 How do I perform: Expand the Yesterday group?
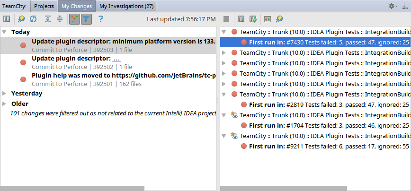[x=4, y=94]
